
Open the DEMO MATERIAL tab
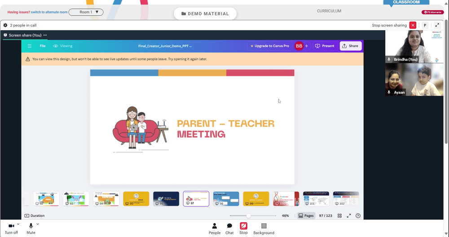[205, 13]
